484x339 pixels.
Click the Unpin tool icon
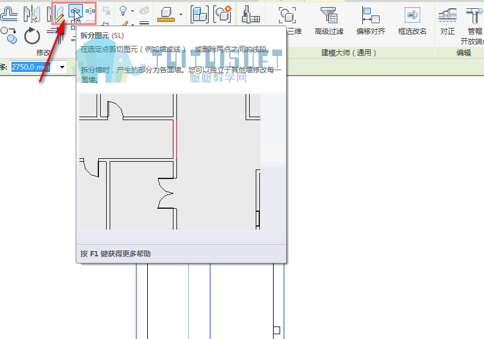tap(106, 11)
